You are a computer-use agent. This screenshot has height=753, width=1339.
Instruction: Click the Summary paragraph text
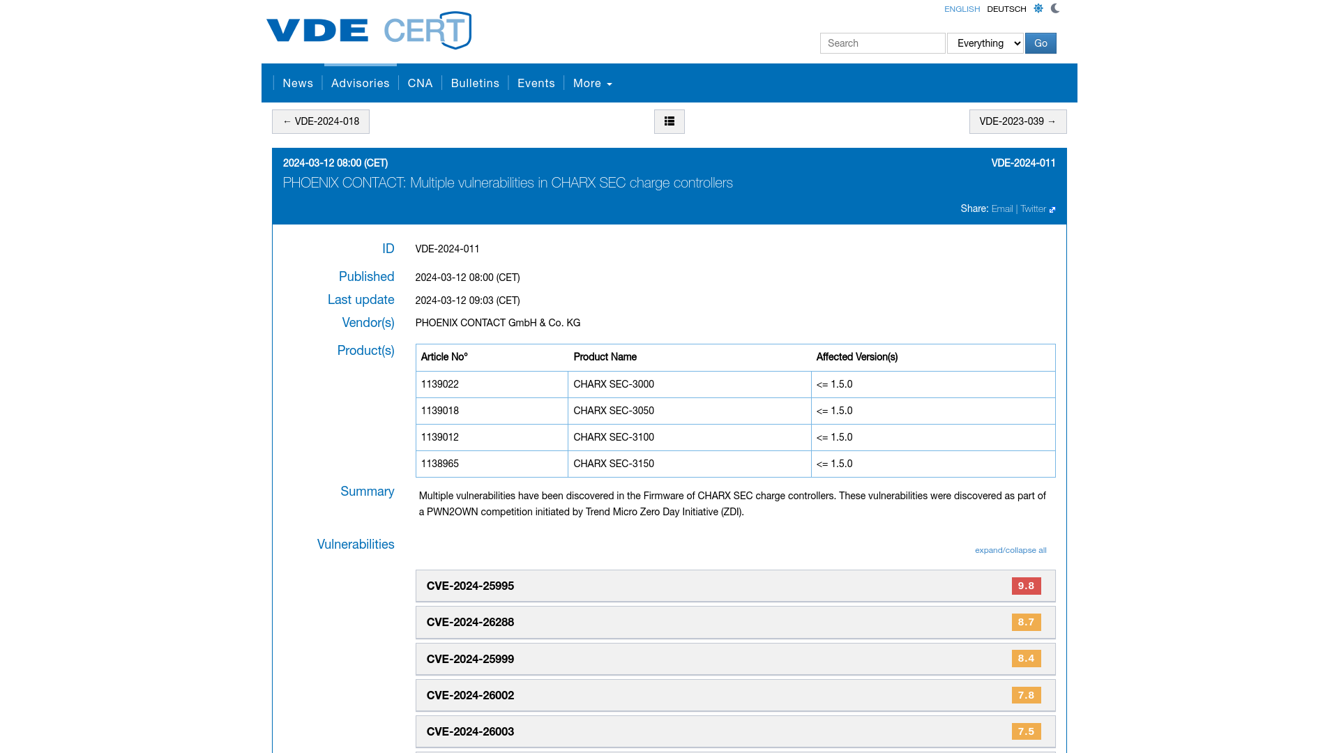[x=732, y=503]
